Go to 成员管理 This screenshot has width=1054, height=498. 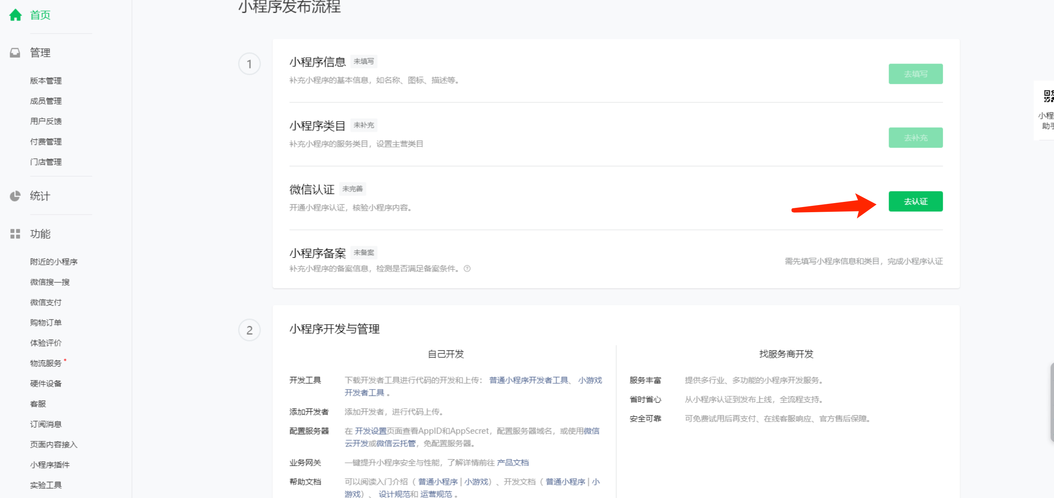(46, 101)
